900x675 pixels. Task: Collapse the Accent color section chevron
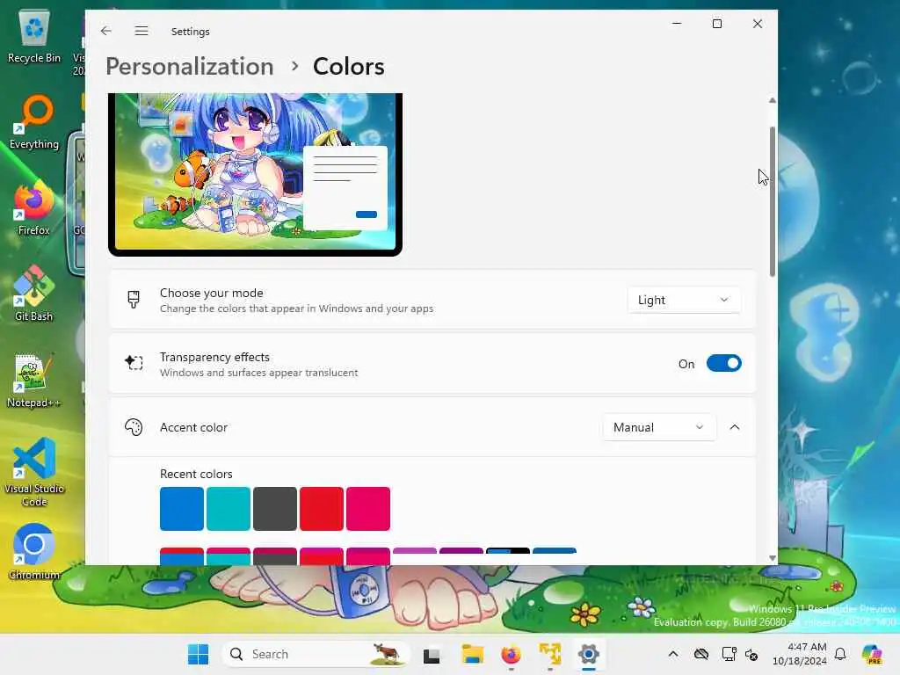[x=734, y=428]
